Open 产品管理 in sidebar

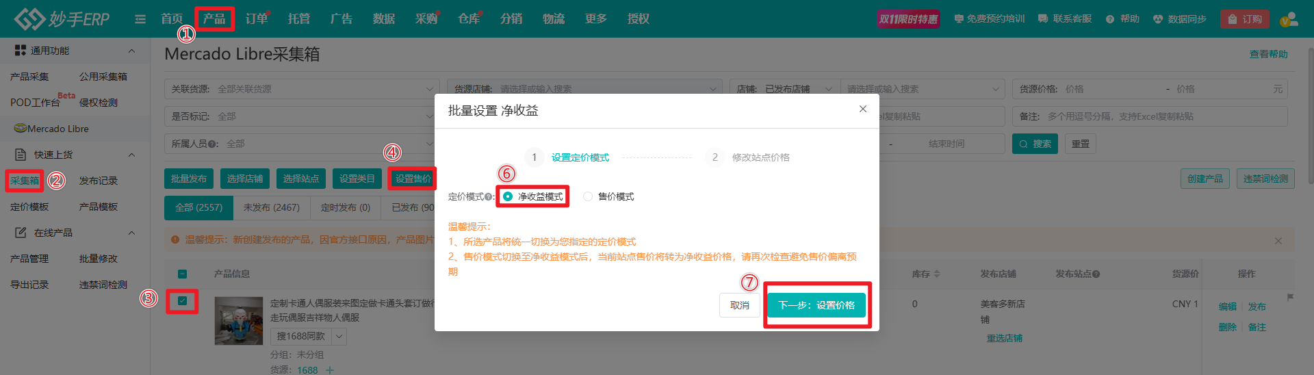tap(29, 259)
